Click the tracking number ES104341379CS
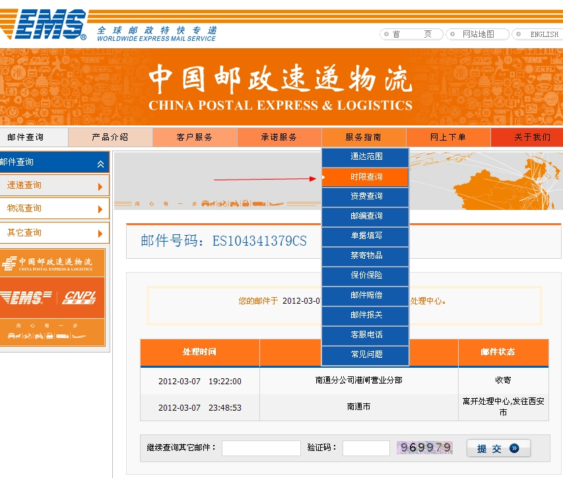563x478 pixels. click(259, 241)
